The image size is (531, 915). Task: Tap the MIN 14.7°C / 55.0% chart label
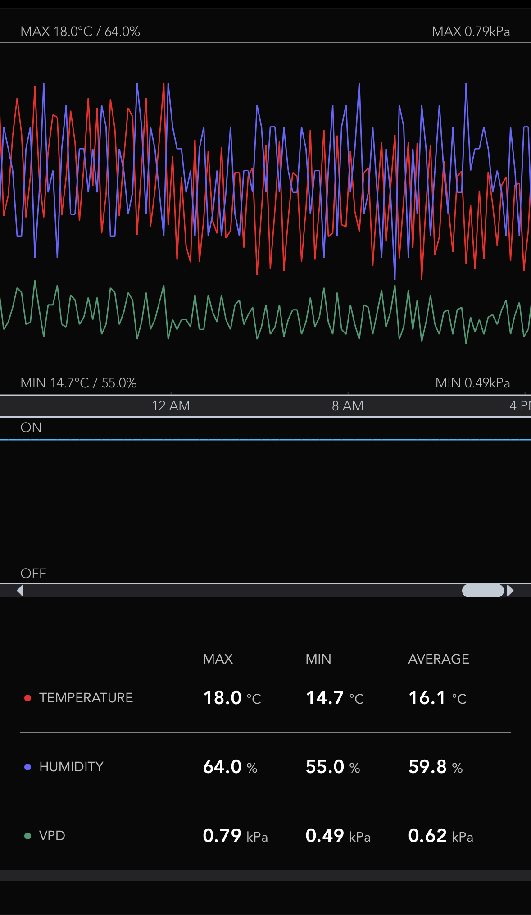point(78,383)
